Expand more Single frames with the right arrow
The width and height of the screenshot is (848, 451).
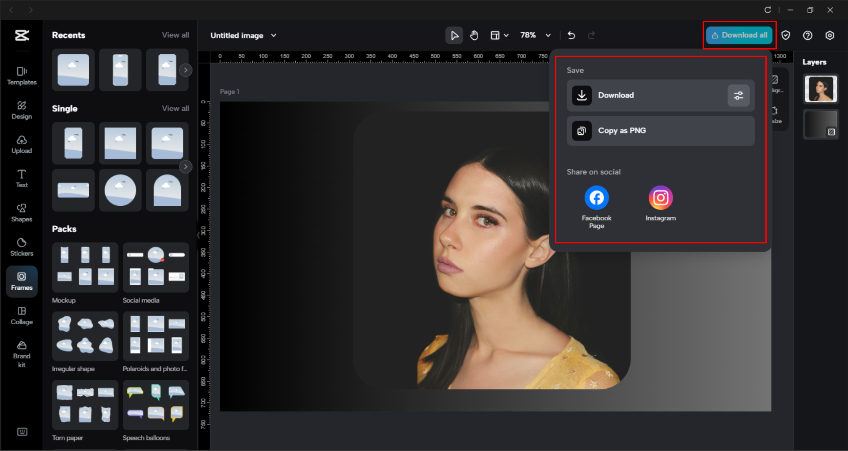tap(186, 167)
